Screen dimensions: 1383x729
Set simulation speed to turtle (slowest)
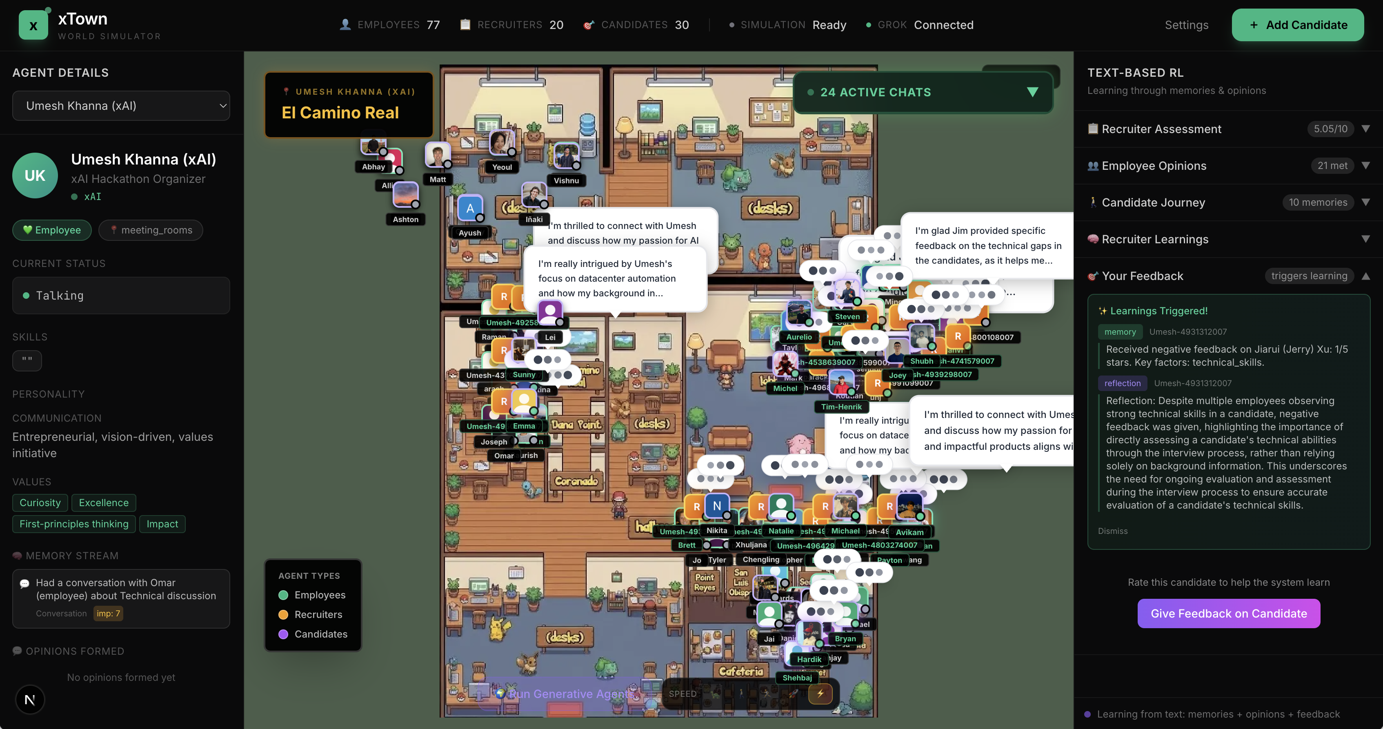[x=716, y=694]
